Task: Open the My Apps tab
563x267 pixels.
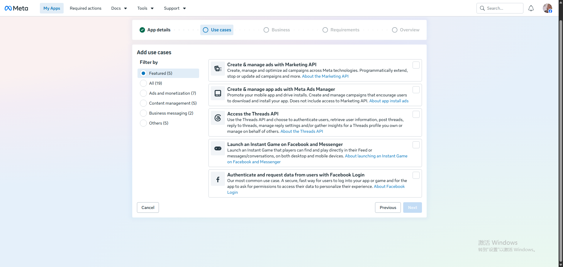Action: [52, 8]
